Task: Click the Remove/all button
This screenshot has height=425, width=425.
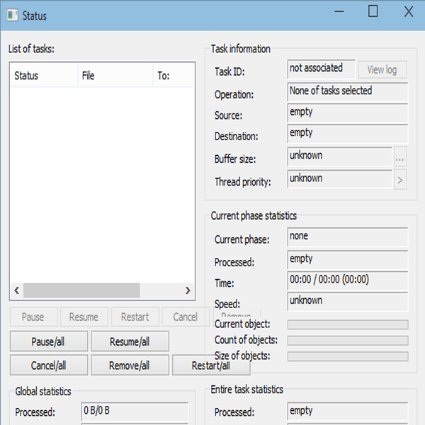Action: click(x=130, y=365)
